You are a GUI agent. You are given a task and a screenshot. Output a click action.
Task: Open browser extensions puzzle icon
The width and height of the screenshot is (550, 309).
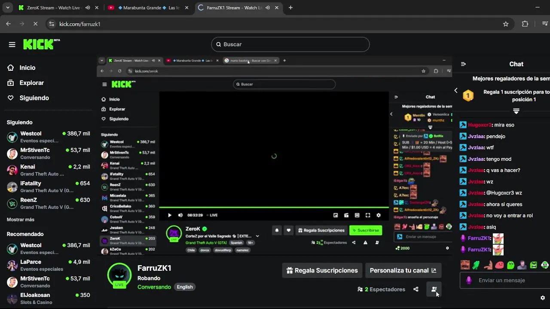(x=525, y=24)
